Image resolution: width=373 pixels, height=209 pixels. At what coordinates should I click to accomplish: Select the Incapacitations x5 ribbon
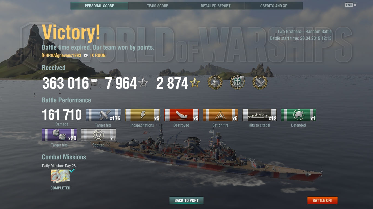click(142, 115)
